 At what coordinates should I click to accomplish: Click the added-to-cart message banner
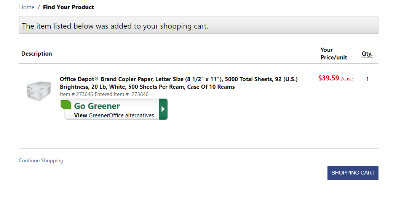click(x=198, y=25)
